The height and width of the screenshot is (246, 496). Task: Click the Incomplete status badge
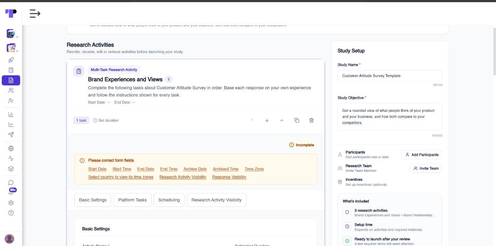[x=302, y=145]
